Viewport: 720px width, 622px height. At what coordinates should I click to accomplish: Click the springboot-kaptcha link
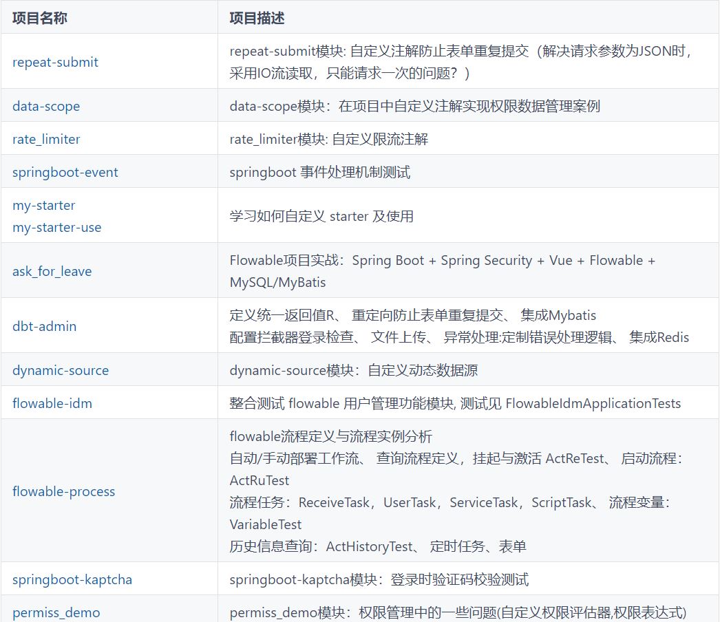(72, 580)
